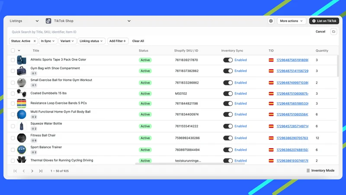Click the Cancel button

(320, 32)
